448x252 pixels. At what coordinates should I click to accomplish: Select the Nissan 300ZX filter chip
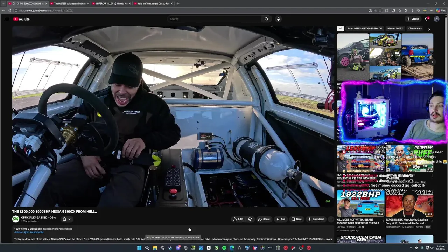(x=395, y=29)
